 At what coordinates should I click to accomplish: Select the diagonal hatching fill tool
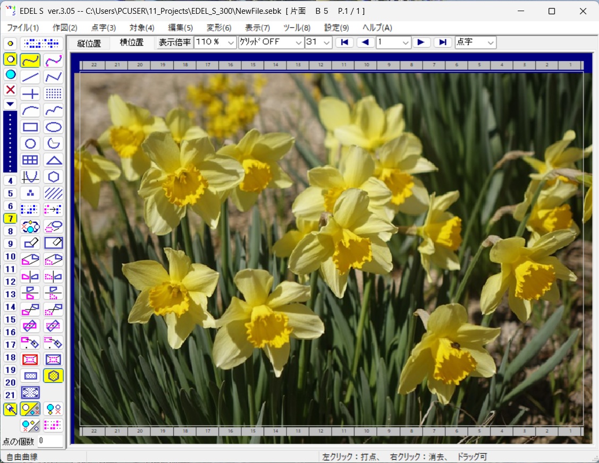53,193
